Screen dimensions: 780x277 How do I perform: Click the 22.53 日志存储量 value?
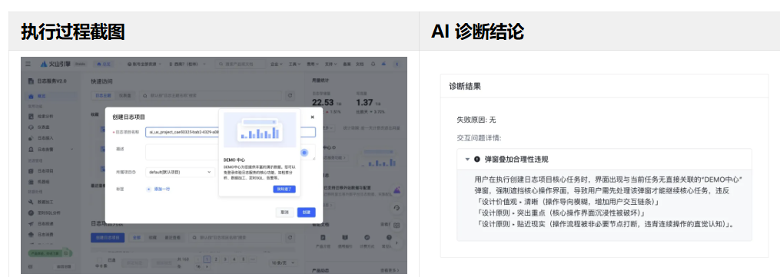[324, 103]
